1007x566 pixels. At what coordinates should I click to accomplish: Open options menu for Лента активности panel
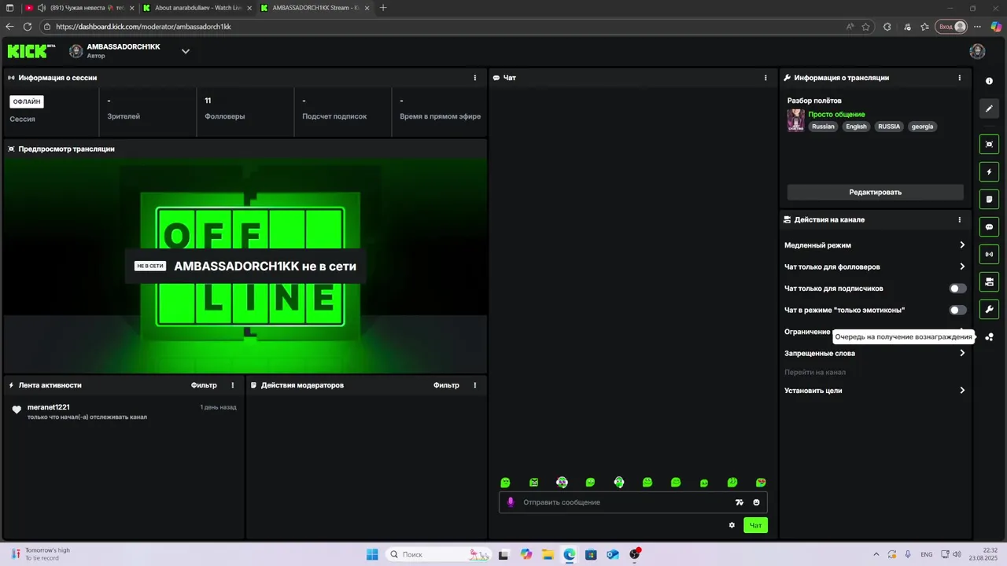(233, 385)
